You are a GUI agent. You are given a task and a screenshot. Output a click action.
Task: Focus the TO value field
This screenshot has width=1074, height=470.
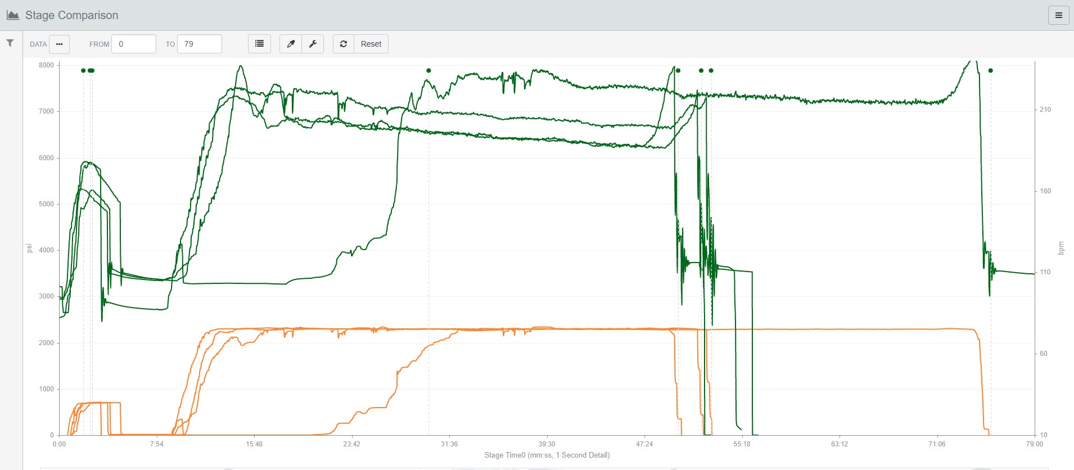pyautogui.click(x=200, y=44)
